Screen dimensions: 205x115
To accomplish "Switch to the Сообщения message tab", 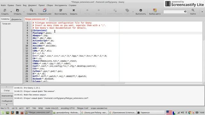I will (7, 101).
